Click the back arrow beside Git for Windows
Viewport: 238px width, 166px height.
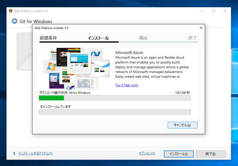coord(15,21)
